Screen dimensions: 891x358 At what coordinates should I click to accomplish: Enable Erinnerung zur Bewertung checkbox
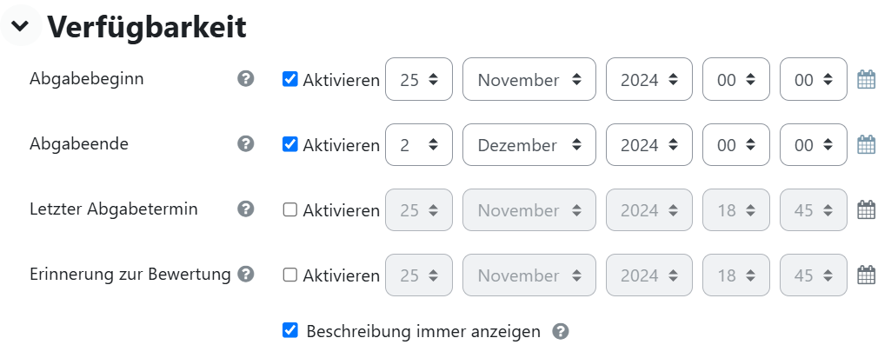289,275
